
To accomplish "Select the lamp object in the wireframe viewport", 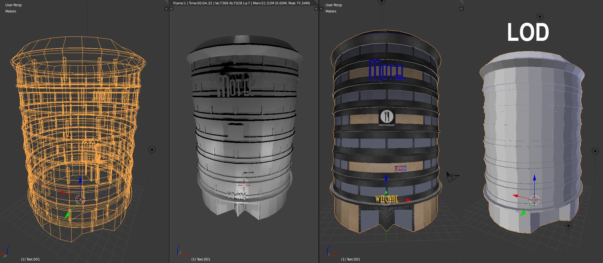I will (x=152, y=150).
